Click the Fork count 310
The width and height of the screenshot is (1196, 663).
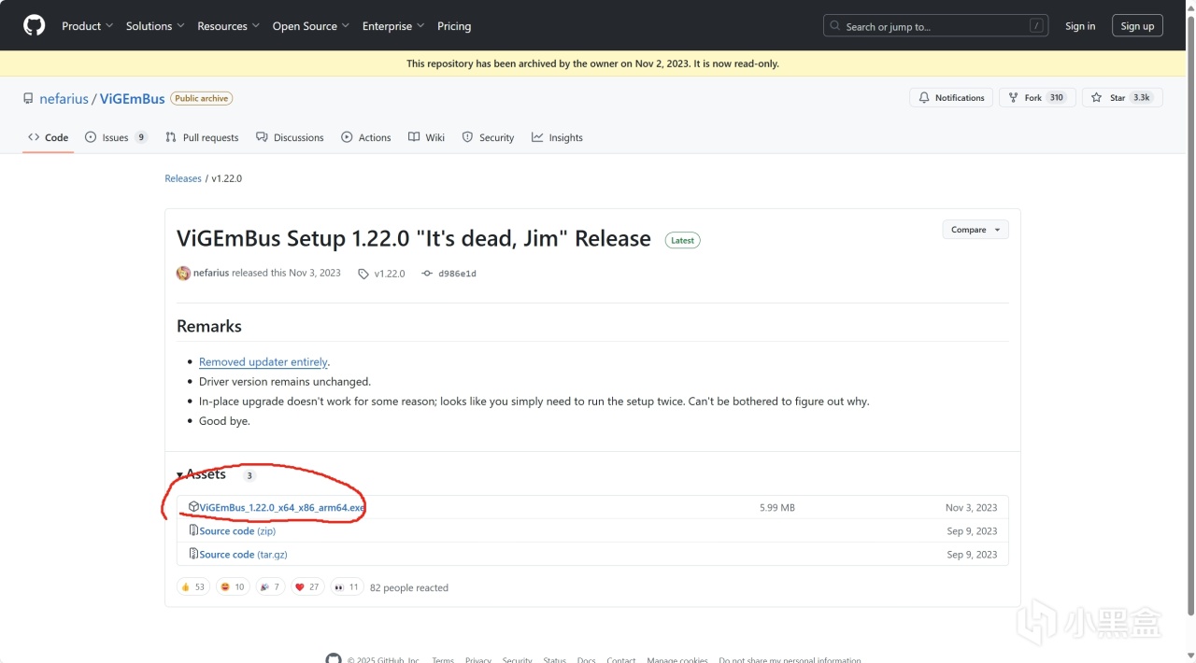coord(1057,98)
